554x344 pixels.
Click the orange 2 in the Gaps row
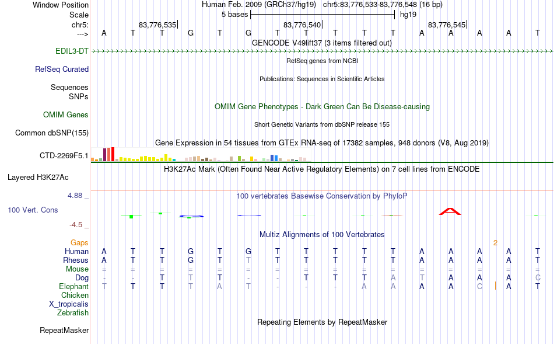pyautogui.click(x=495, y=243)
